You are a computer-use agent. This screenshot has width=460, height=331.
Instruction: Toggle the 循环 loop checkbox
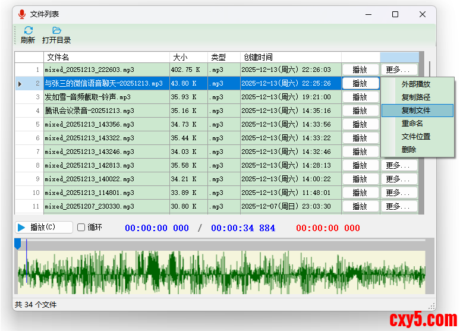pyautogui.click(x=81, y=228)
